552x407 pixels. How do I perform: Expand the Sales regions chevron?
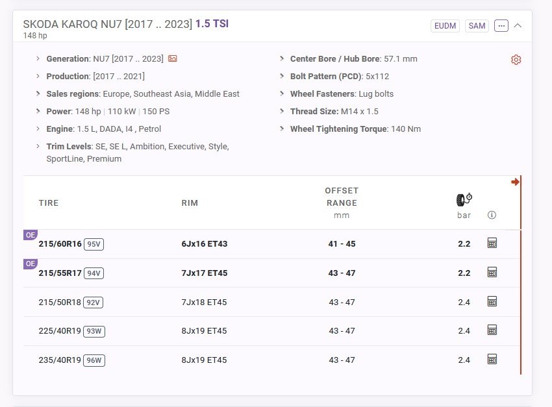pyautogui.click(x=38, y=94)
